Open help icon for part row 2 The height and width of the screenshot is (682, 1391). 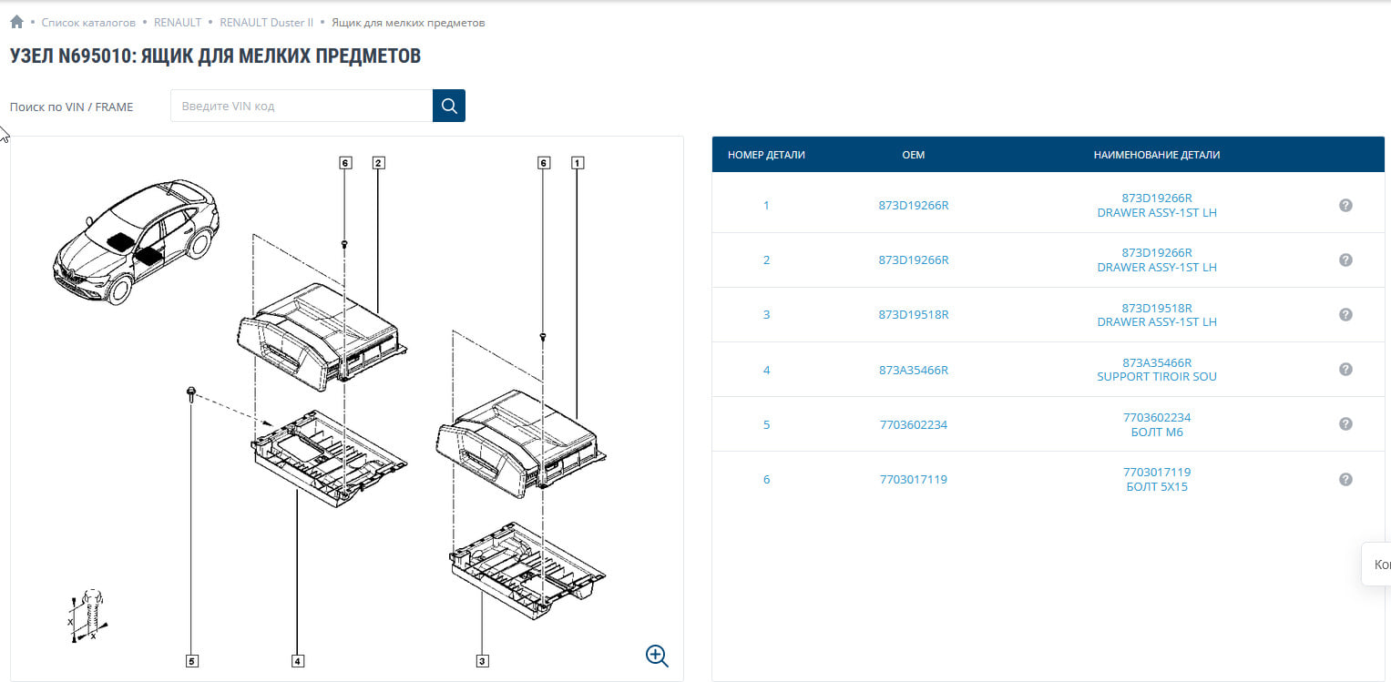click(x=1345, y=260)
